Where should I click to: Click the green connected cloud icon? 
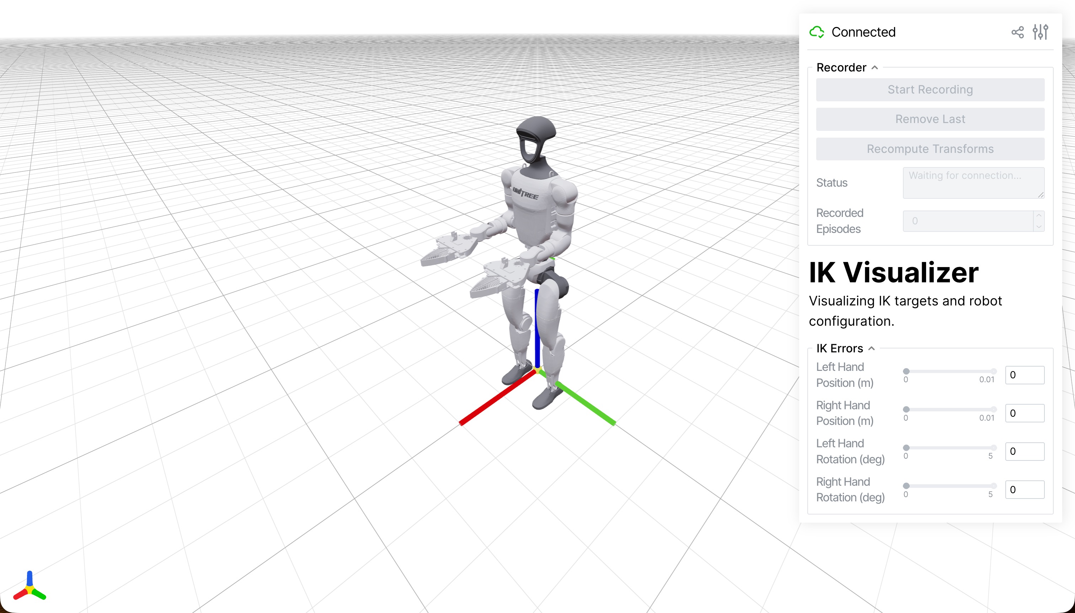(x=817, y=32)
